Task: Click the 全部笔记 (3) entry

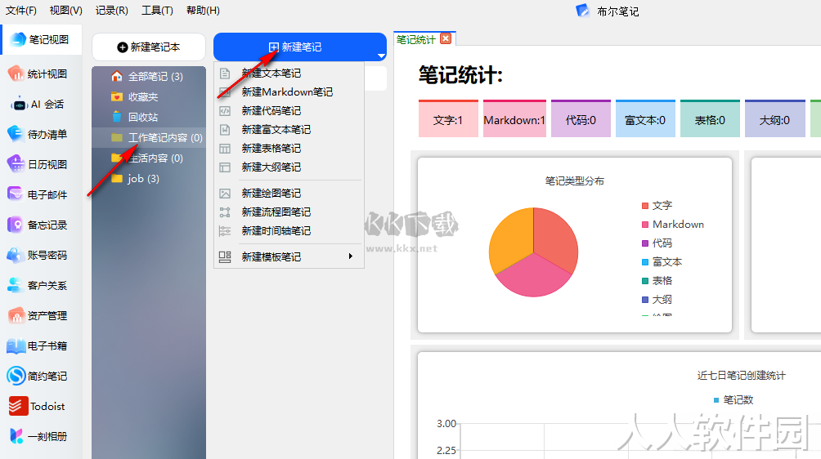Action: (x=149, y=76)
